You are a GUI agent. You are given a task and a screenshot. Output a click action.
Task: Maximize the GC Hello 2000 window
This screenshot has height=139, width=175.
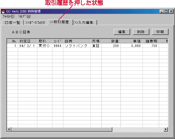pos(166,11)
